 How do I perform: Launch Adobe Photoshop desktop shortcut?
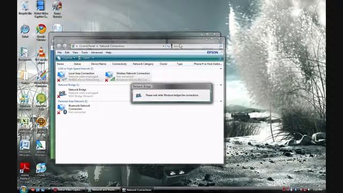tap(41, 148)
